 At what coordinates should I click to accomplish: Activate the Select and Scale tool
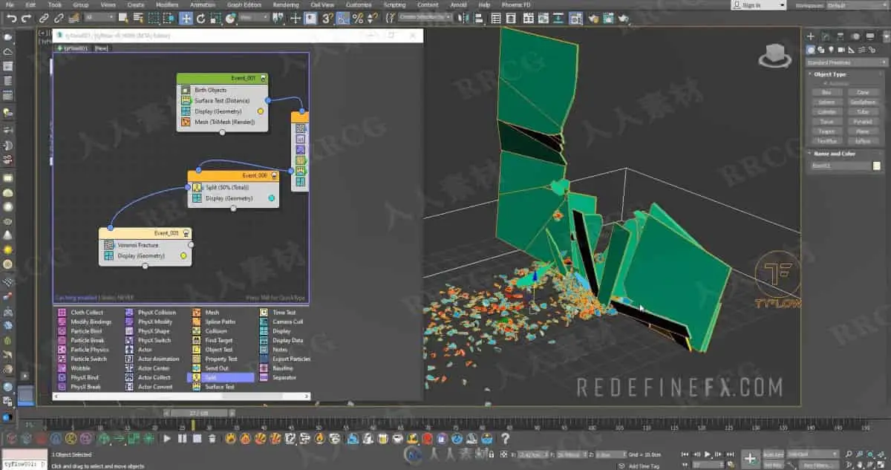[216, 18]
